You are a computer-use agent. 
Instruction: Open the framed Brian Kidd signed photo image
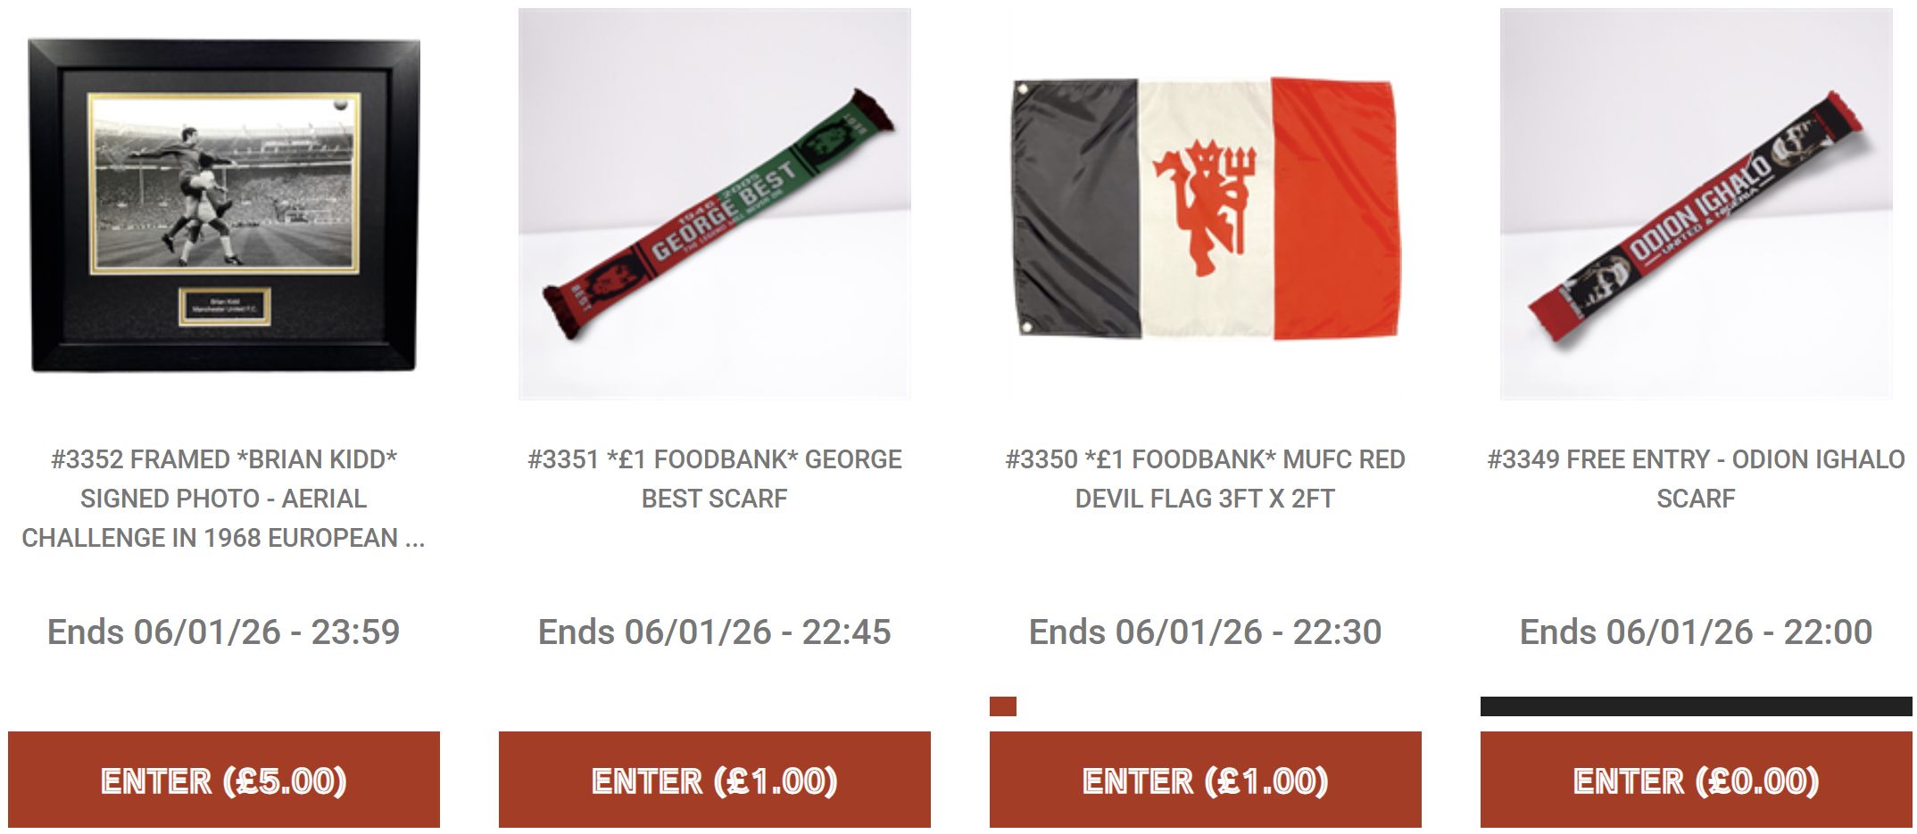coord(224,204)
